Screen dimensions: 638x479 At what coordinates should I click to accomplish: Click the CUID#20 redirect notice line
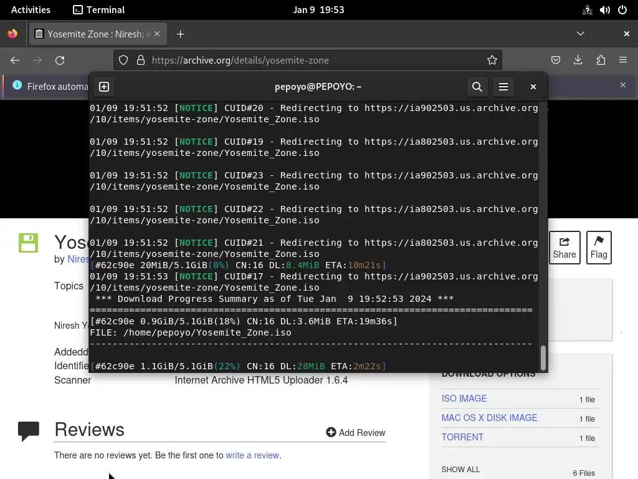click(x=314, y=114)
